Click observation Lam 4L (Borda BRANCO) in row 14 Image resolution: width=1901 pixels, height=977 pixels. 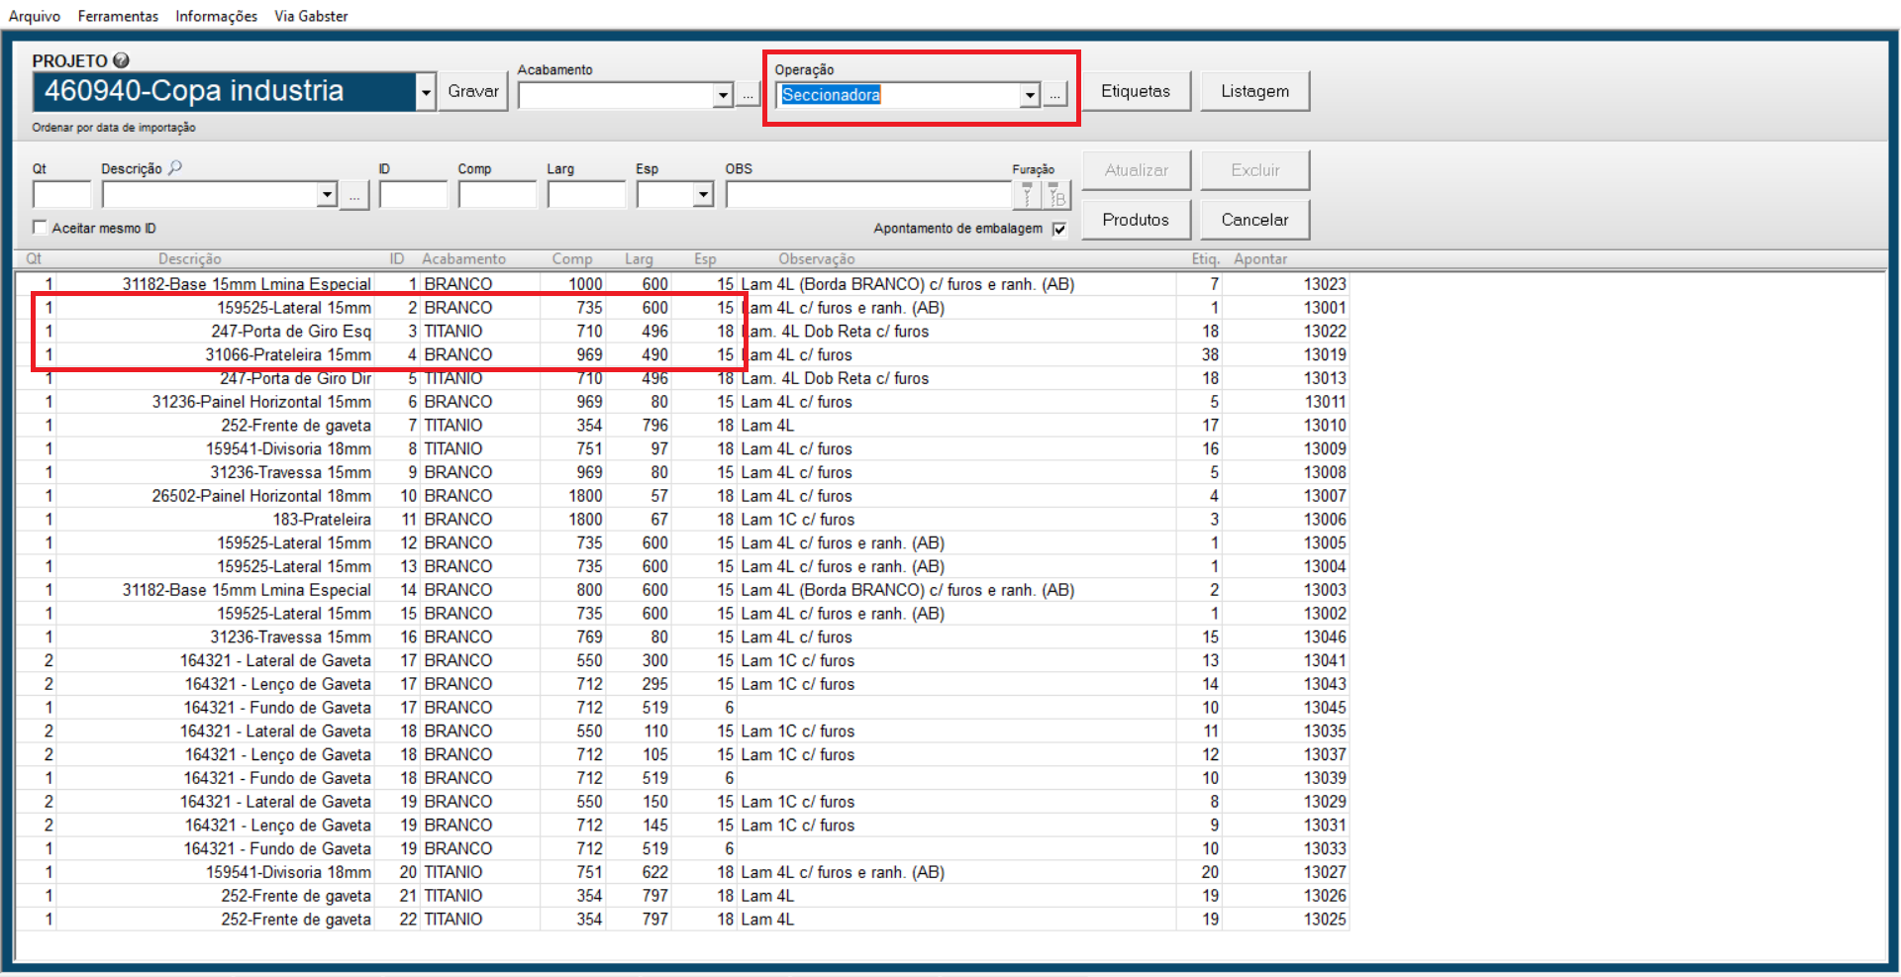(x=907, y=590)
